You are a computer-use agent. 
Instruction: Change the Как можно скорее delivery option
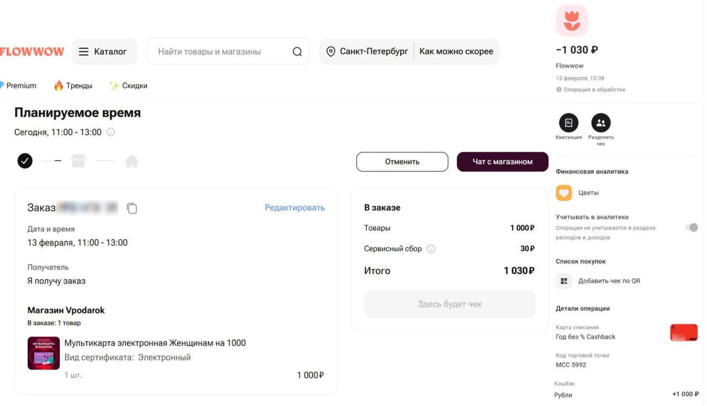click(x=456, y=51)
